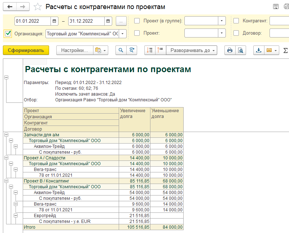Image resolution: width=289 pixels, height=233 pixels.
Task: Open the Разворачивать до dropdown
Action: coord(192,50)
